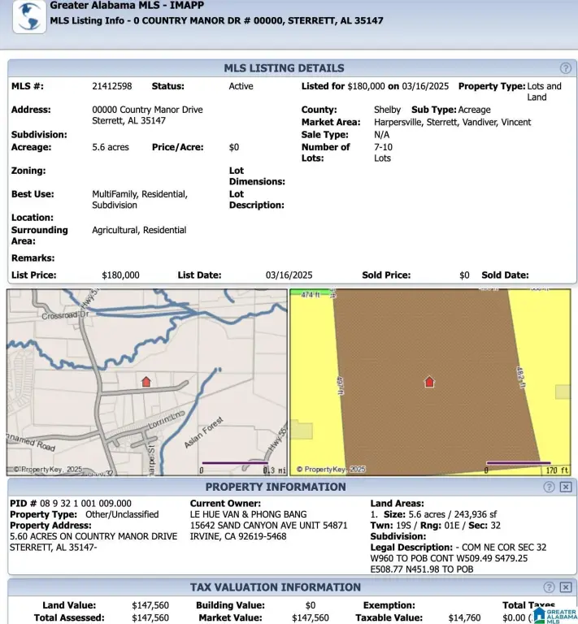Click the globe logo at top left
Viewport: 578px width, 624px height.
(28, 15)
